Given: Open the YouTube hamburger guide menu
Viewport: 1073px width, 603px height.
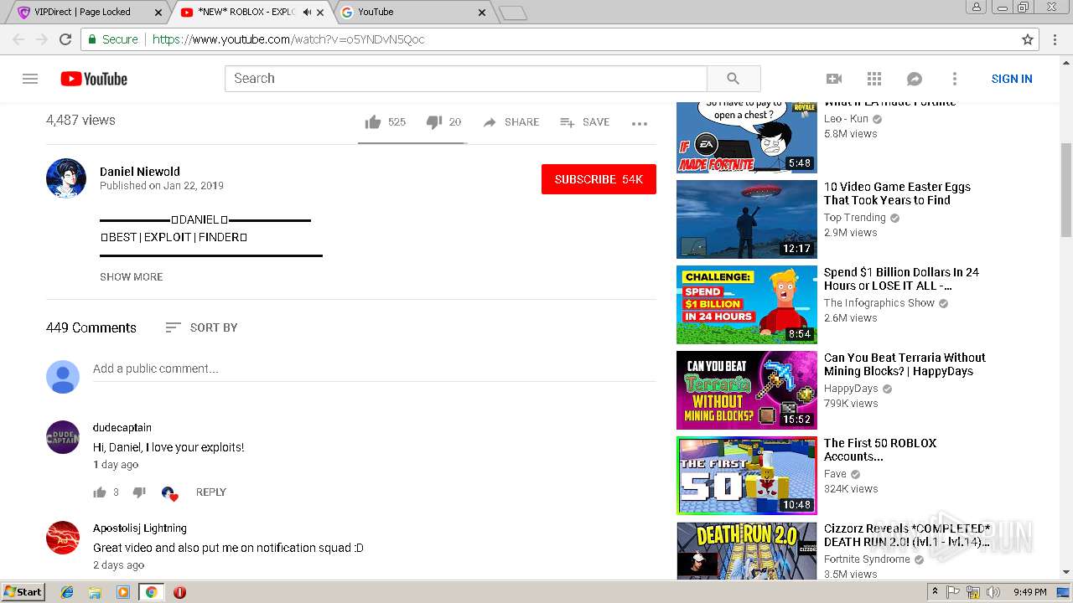Looking at the screenshot, I should tap(30, 79).
